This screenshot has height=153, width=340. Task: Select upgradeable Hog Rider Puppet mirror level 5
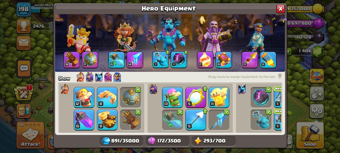[x=195, y=97]
